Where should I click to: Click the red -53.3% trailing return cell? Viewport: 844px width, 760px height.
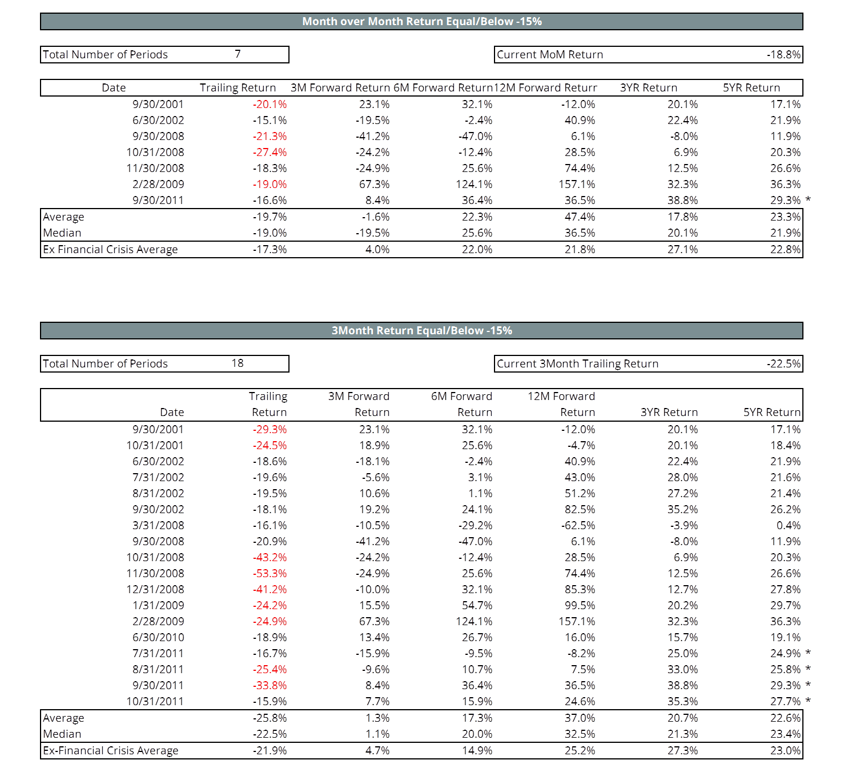pos(270,574)
